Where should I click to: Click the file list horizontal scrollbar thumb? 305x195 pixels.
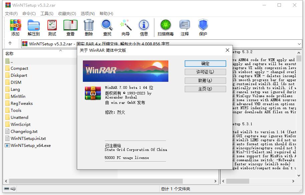(x=96, y=181)
